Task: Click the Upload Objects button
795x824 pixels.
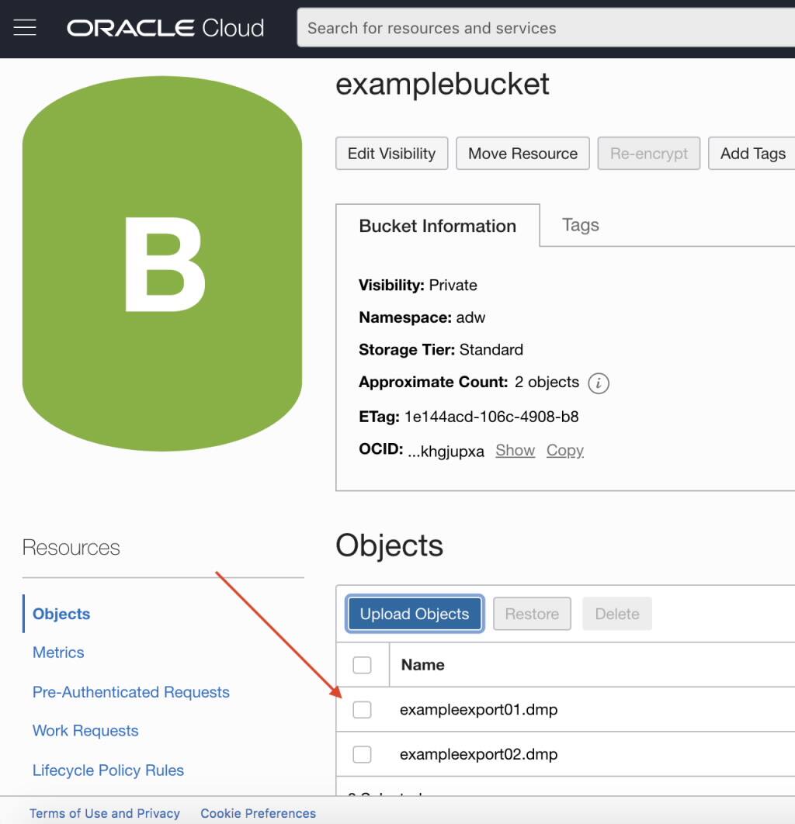Action: [x=414, y=614]
